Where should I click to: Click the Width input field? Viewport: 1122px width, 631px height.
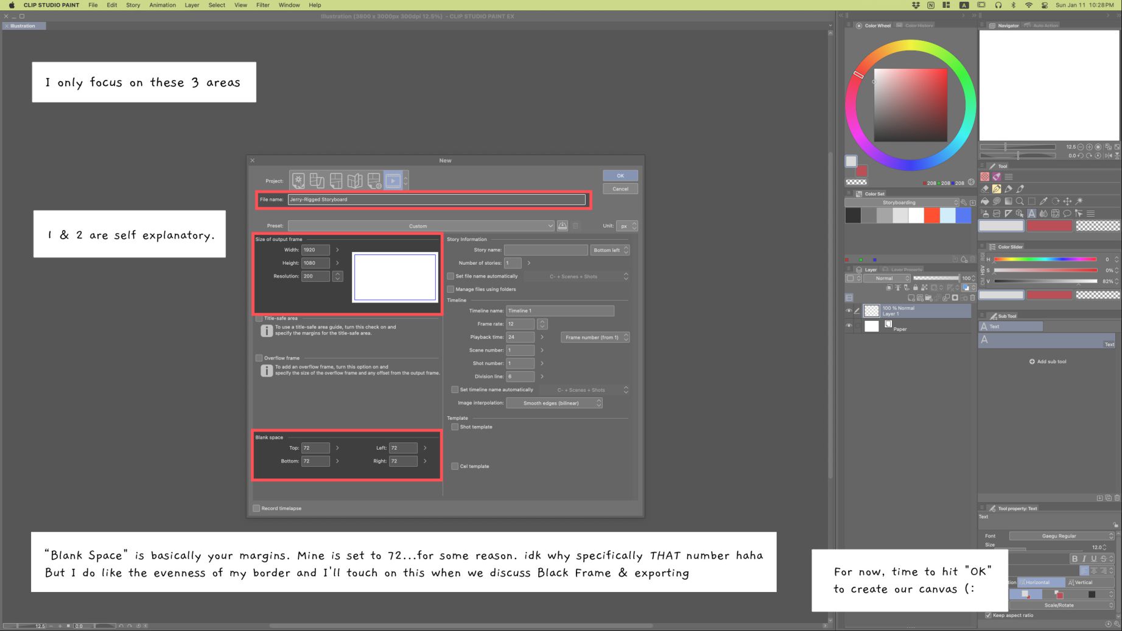click(315, 250)
